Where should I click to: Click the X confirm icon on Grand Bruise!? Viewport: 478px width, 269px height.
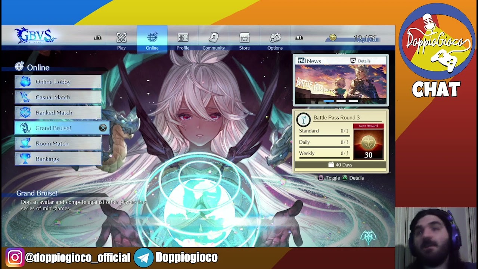[x=103, y=128]
